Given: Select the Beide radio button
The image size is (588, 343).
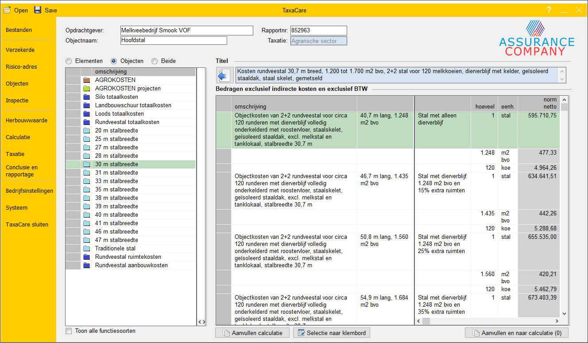Looking at the screenshot, I should [x=155, y=61].
